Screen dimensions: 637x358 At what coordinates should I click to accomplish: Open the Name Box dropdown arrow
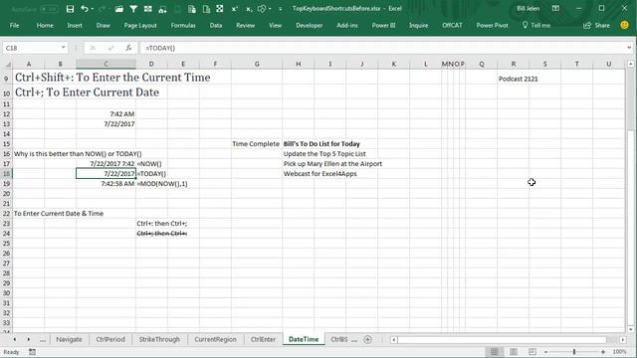[x=64, y=48]
